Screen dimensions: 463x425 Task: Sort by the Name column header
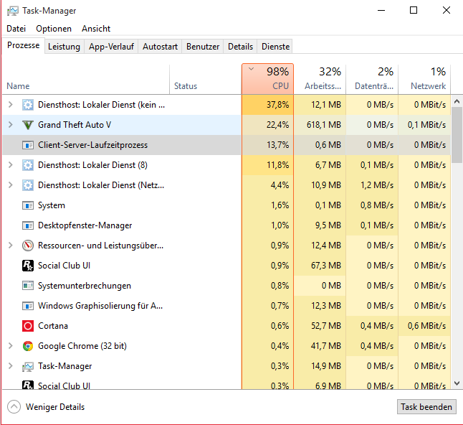point(85,79)
